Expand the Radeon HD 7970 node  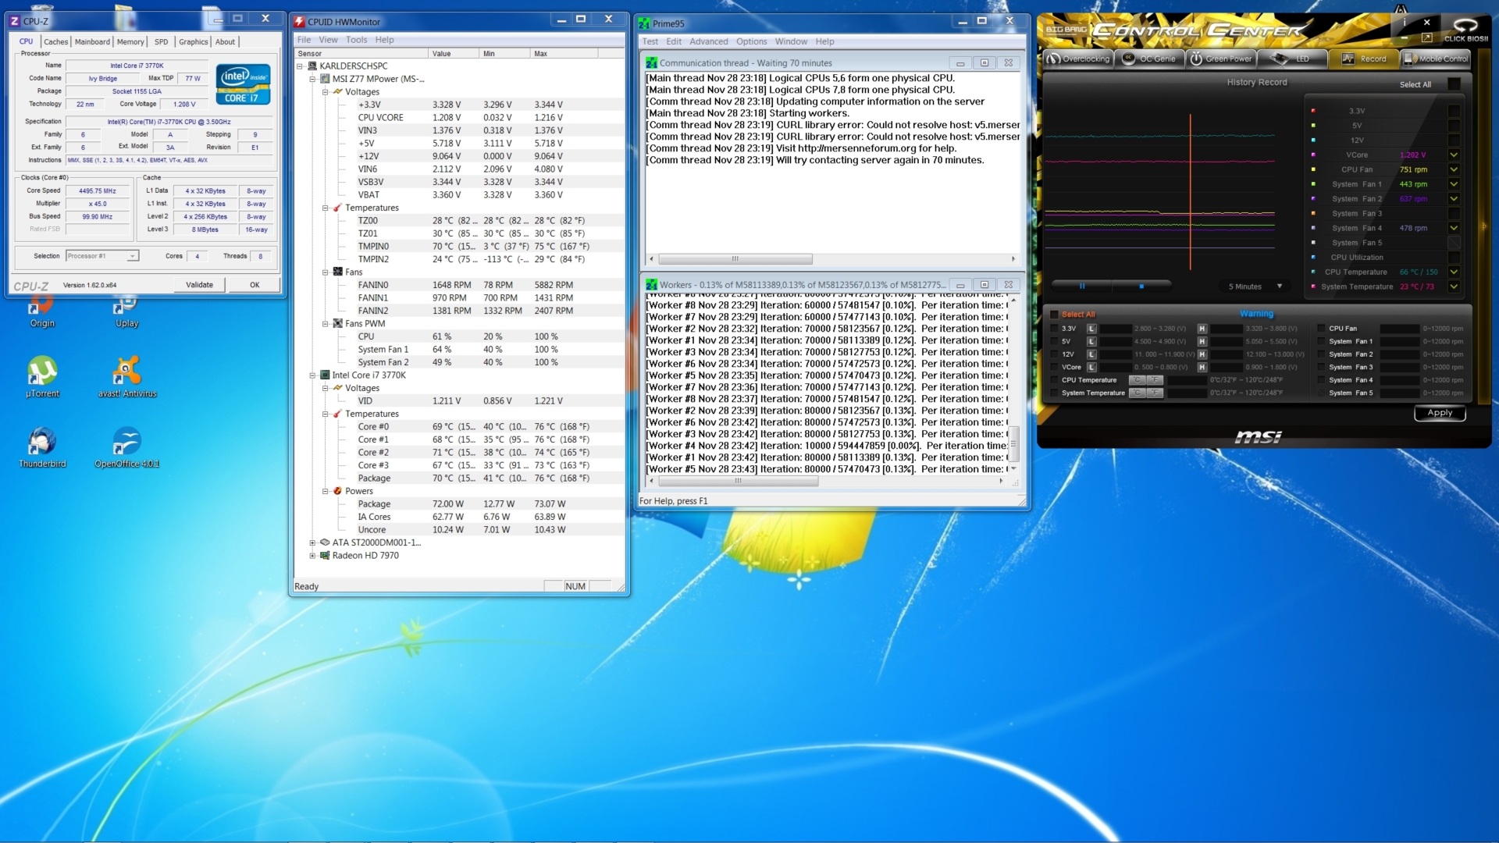coord(312,556)
